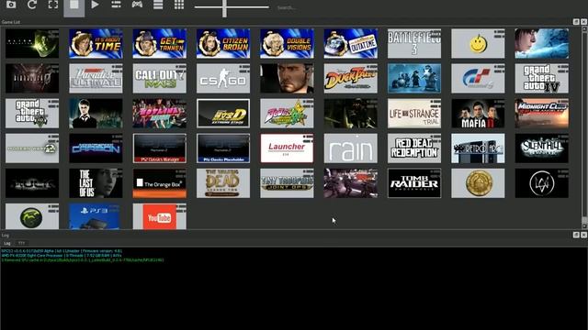Select The Last of Us tile
Viewport: 588px width, 330px height.
click(96, 183)
